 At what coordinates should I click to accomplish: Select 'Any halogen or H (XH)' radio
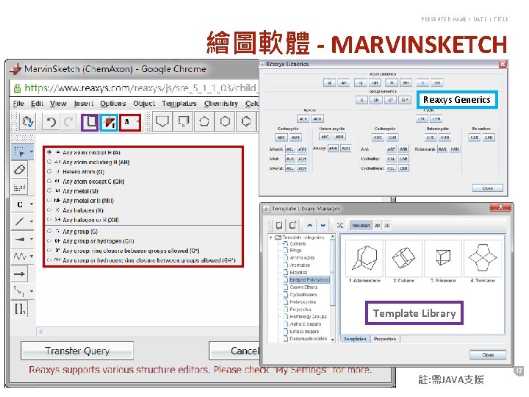[x=50, y=220]
